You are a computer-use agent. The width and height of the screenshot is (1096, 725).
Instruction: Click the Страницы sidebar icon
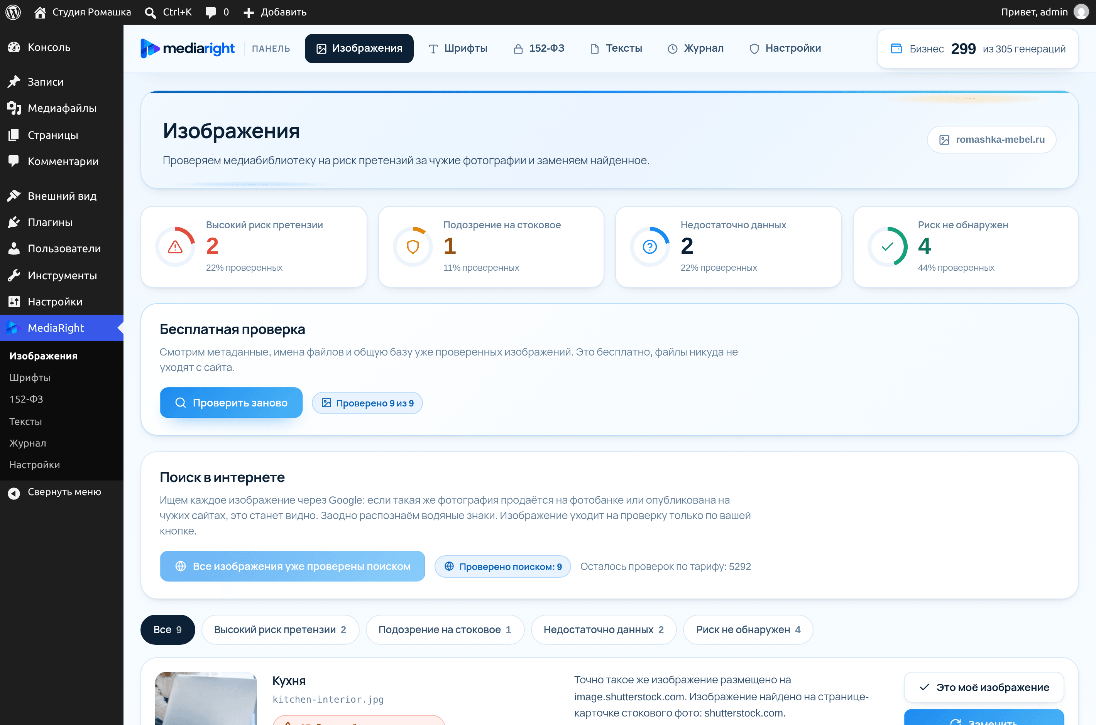[14, 135]
